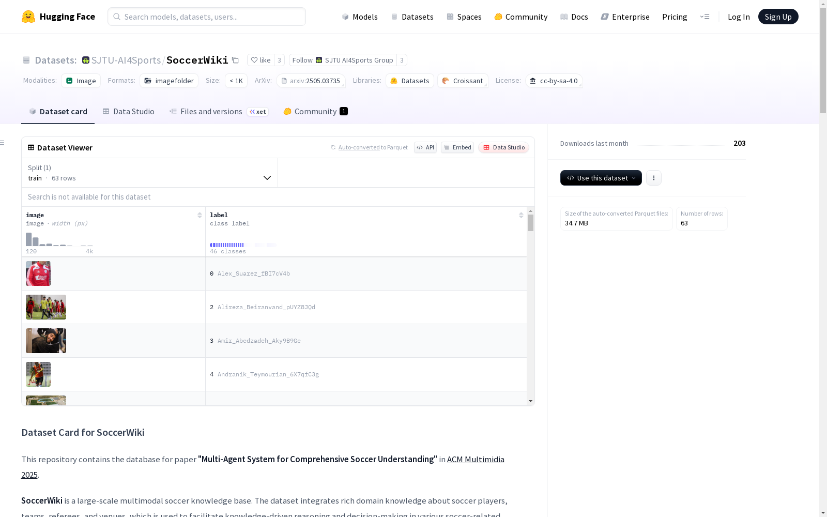Click the Dataset Card for SoccerWiki heading
827x517 pixels.
(x=83, y=433)
